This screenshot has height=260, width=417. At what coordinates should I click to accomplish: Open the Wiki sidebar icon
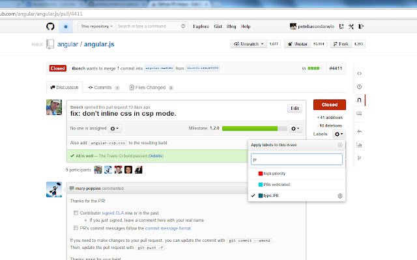(x=359, y=113)
